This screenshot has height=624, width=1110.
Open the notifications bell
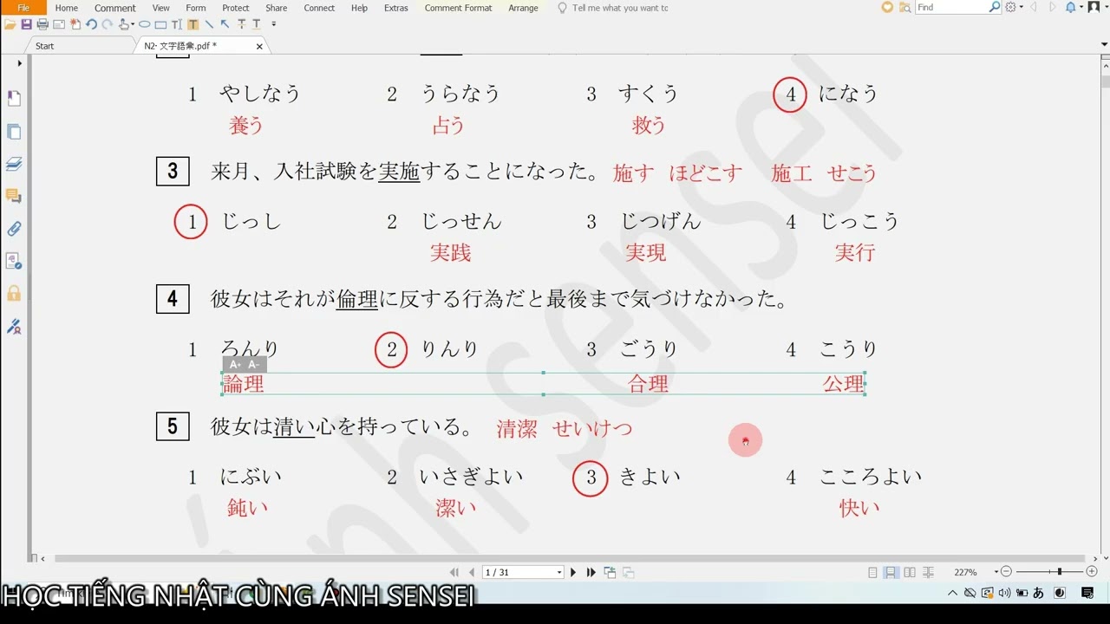pyautogui.click(x=1071, y=7)
